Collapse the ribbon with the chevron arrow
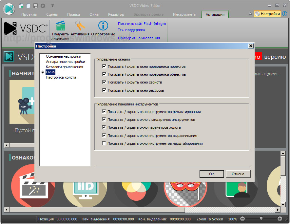 pyautogui.click(x=250, y=14)
